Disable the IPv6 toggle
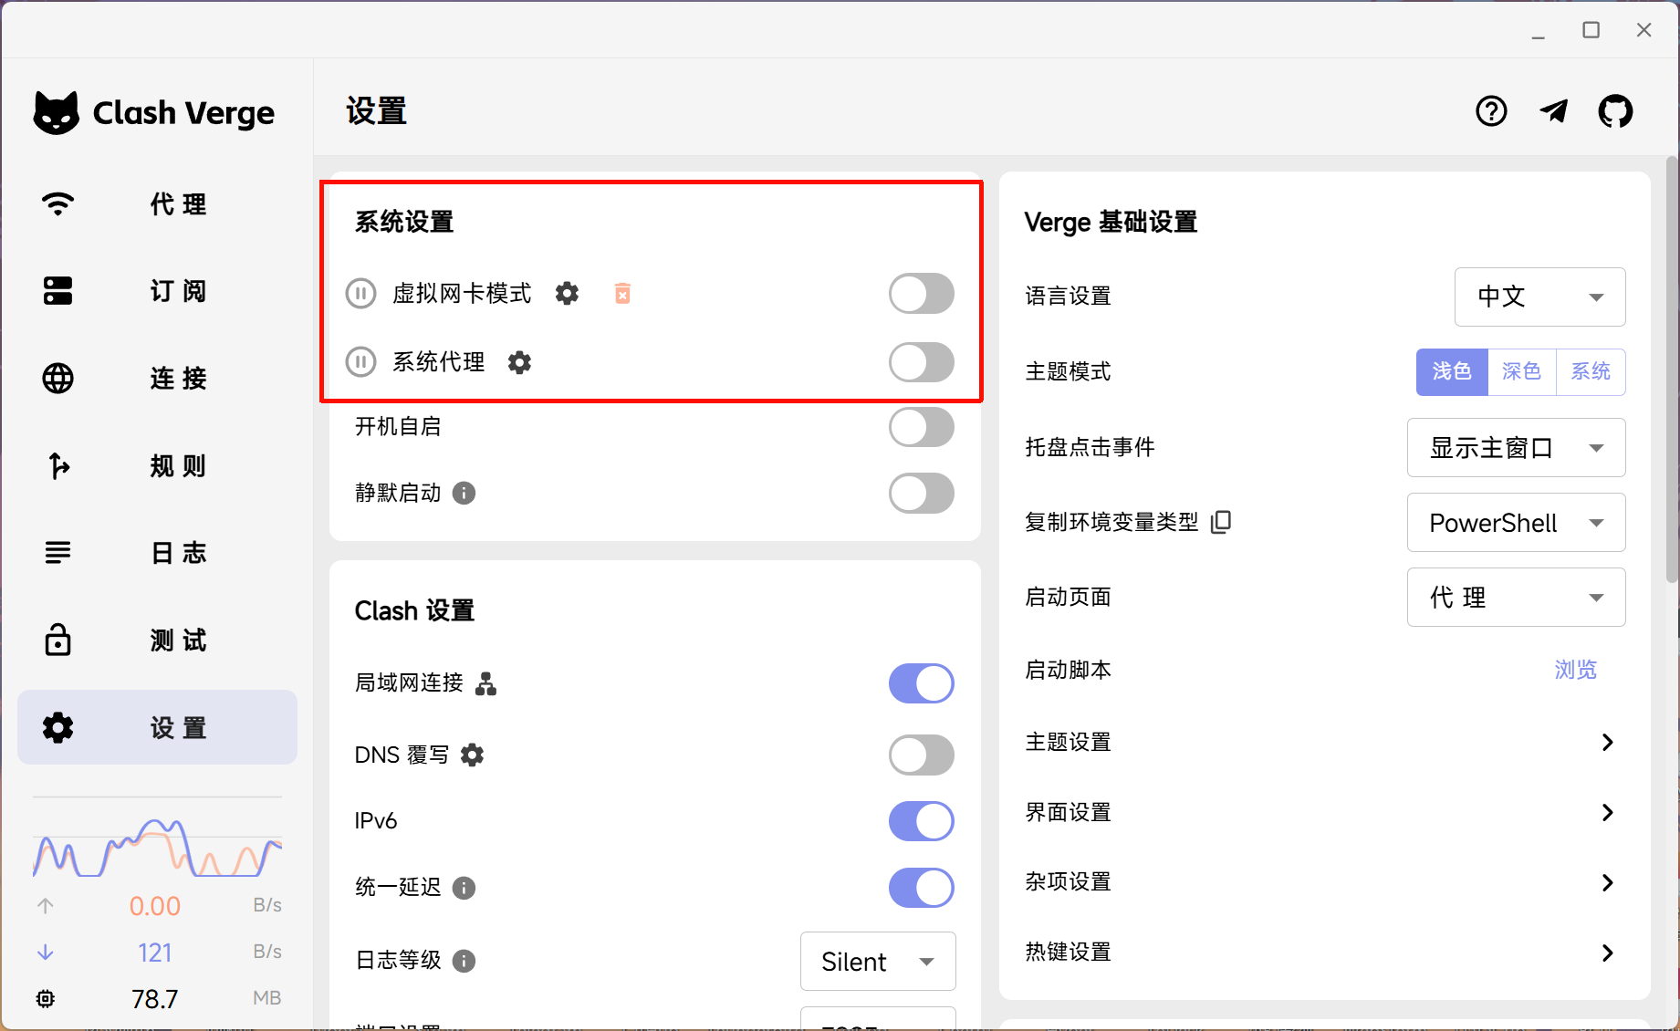 (x=921, y=821)
